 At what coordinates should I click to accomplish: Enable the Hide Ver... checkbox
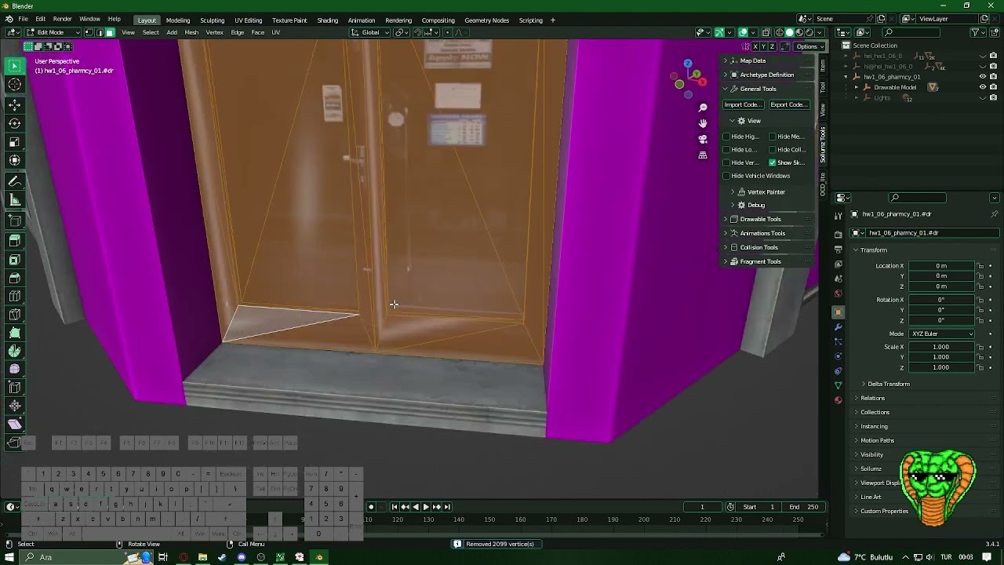pos(726,162)
